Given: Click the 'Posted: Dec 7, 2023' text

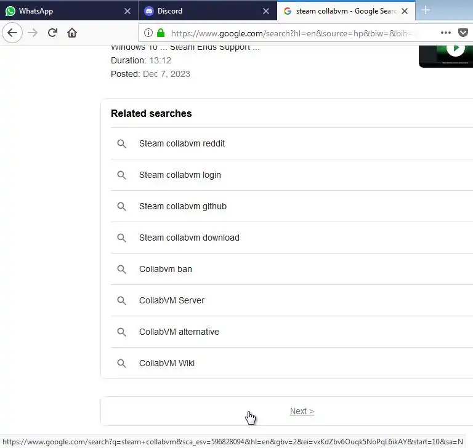Looking at the screenshot, I should tap(150, 74).
